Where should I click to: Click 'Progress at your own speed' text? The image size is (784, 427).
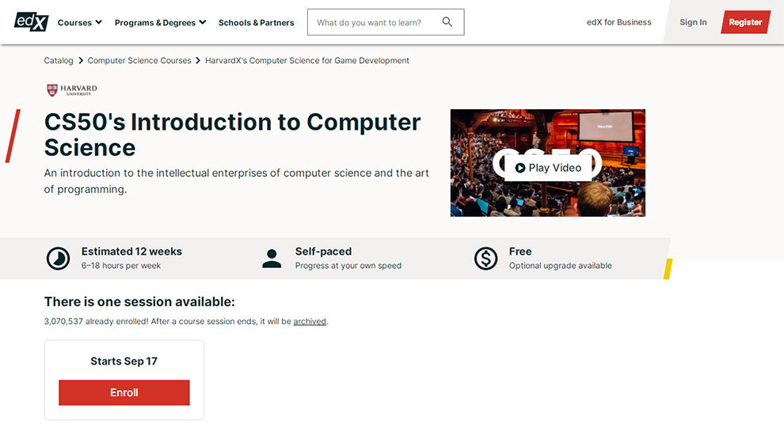348,266
